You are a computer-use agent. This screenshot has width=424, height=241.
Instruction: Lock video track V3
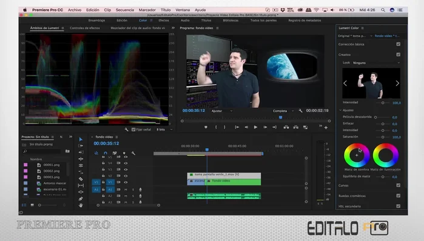103,169
